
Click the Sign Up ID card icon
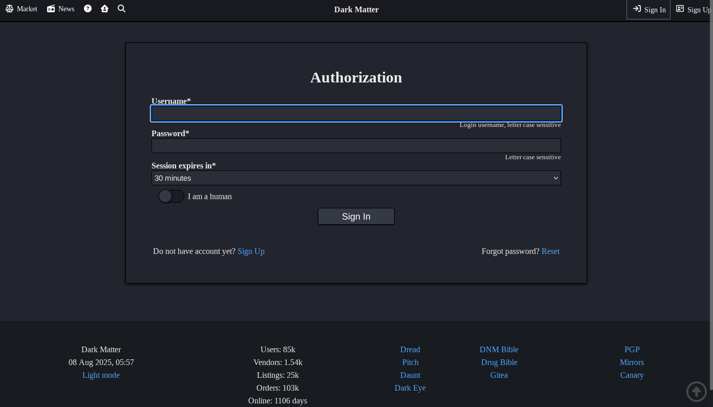pos(680,9)
